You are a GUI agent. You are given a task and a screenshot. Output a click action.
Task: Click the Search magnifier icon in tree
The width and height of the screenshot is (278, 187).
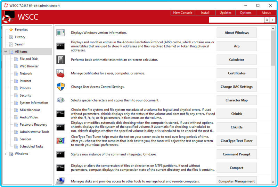(11, 44)
